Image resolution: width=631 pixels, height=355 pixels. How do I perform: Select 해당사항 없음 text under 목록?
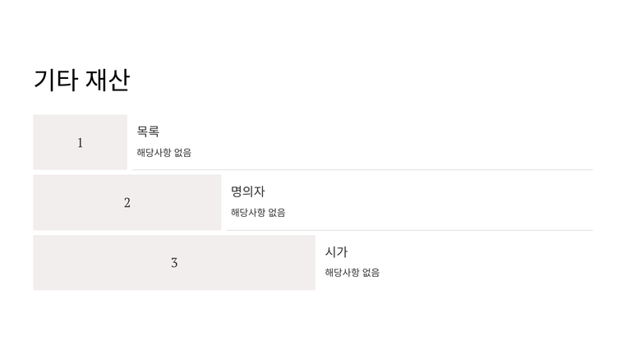pyautogui.click(x=164, y=153)
